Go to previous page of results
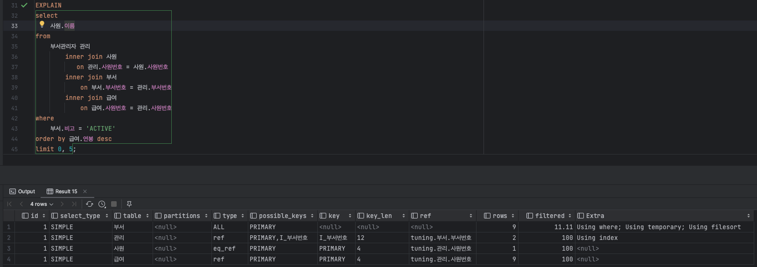 click(x=21, y=204)
